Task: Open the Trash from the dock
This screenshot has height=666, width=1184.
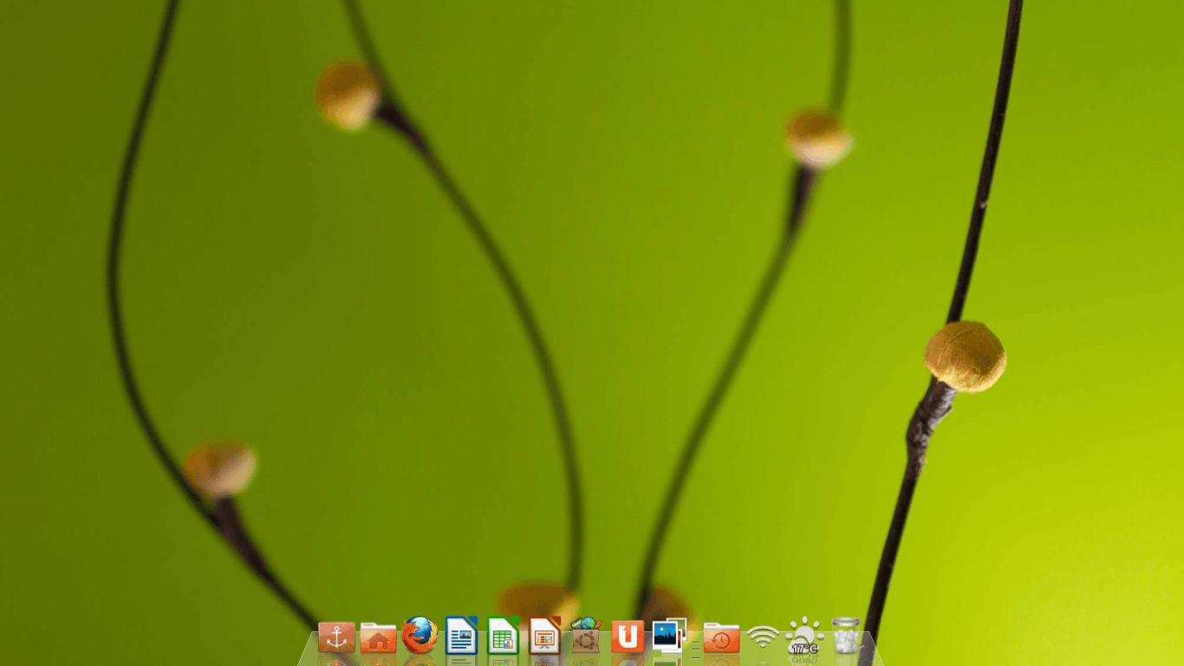Action: 846,635
